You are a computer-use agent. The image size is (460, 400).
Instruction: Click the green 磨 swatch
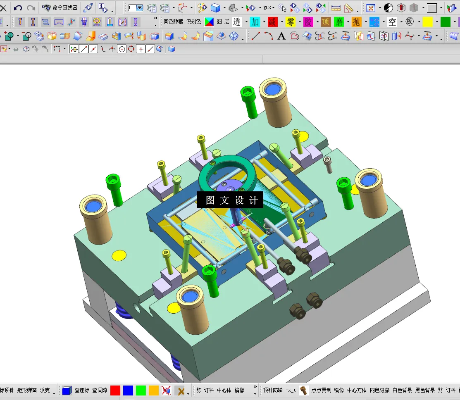click(339, 22)
